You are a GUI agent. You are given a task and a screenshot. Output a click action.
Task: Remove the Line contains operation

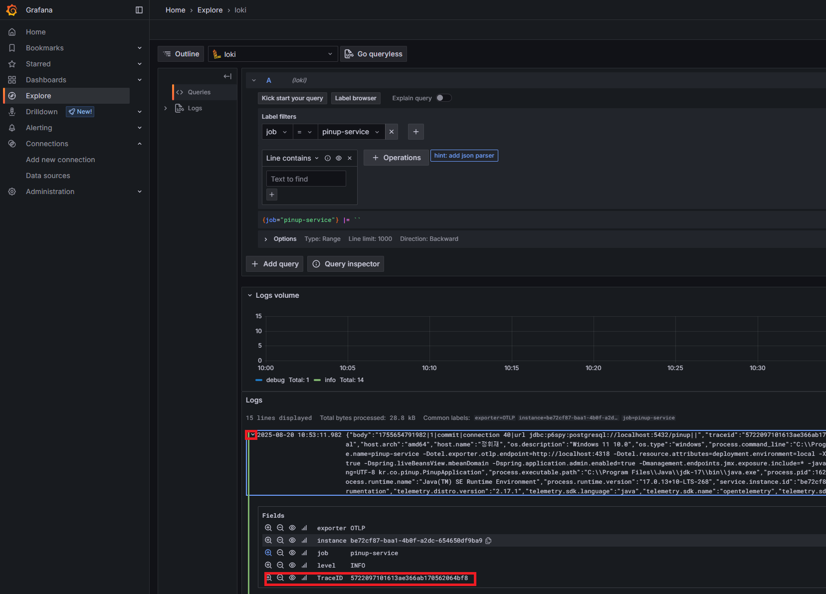(x=350, y=158)
